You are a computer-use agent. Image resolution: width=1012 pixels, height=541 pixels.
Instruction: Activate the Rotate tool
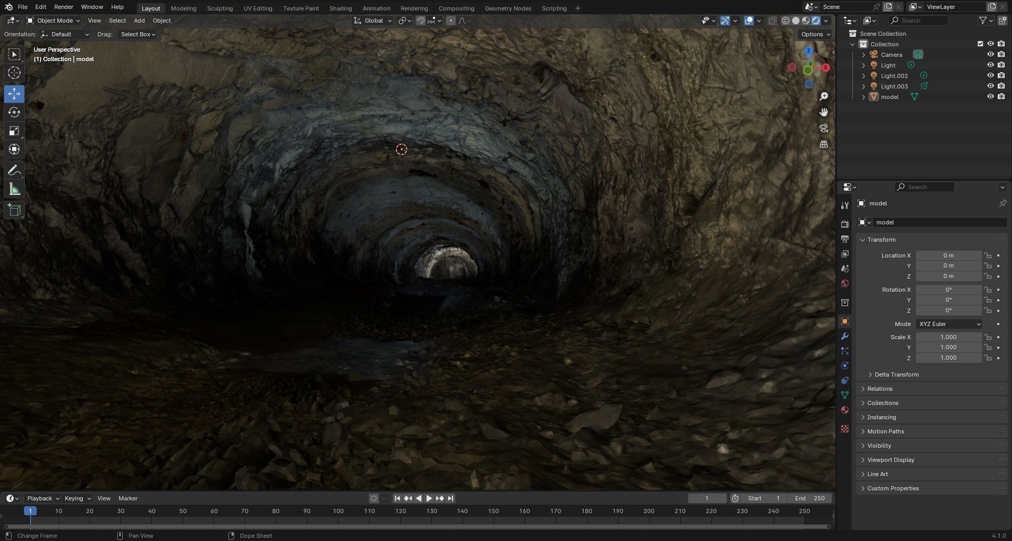[x=14, y=112]
